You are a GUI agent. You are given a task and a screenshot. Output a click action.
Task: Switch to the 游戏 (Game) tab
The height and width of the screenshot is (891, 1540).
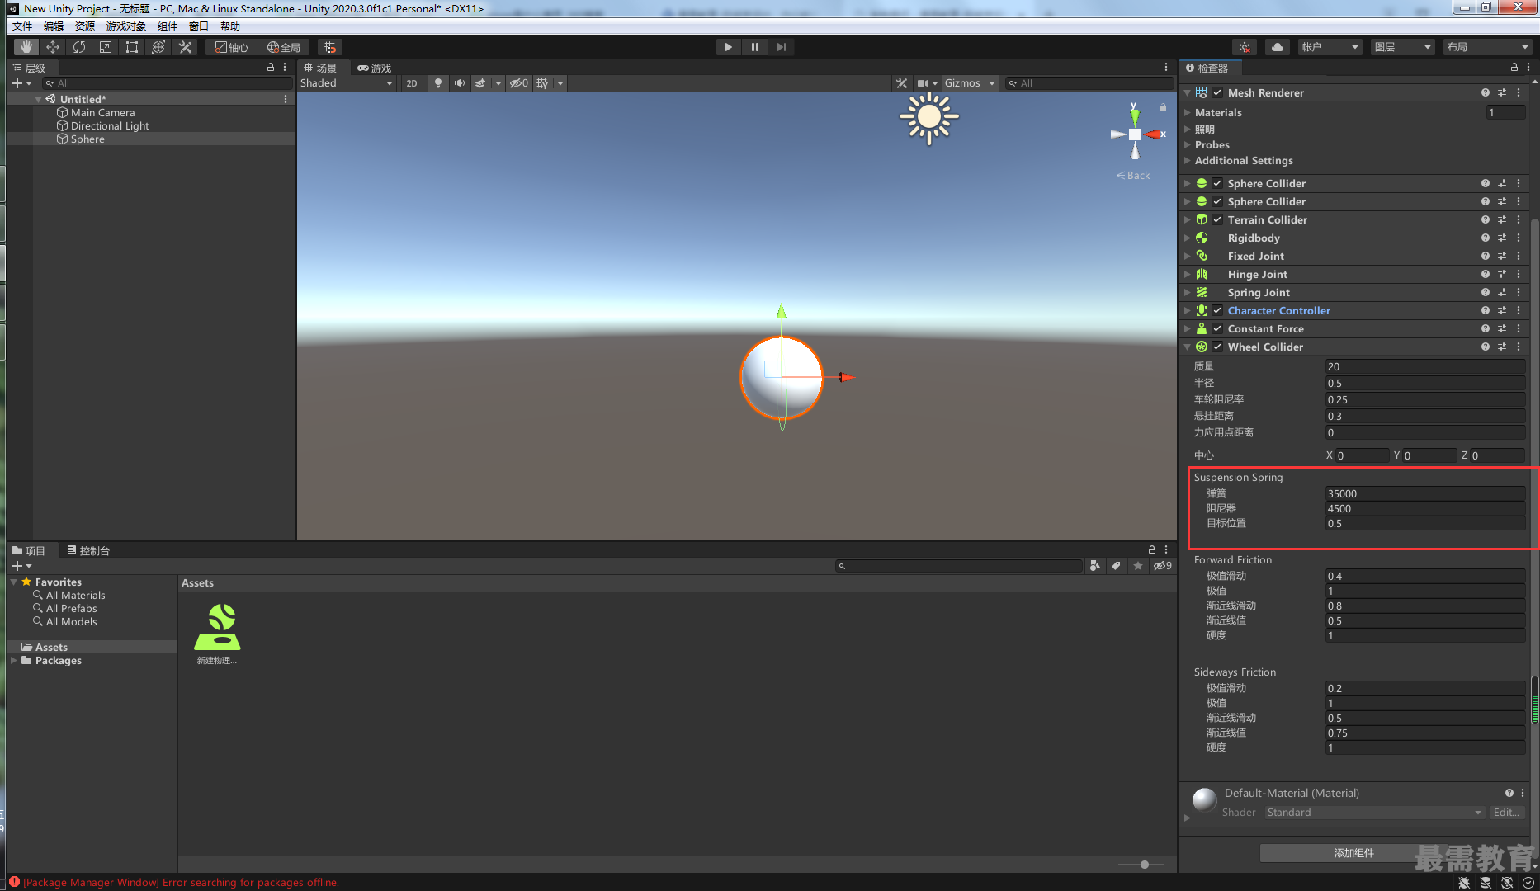pos(374,68)
